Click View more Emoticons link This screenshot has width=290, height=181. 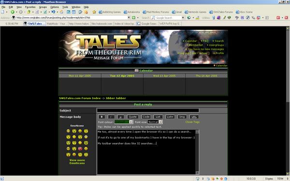pos(77,162)
